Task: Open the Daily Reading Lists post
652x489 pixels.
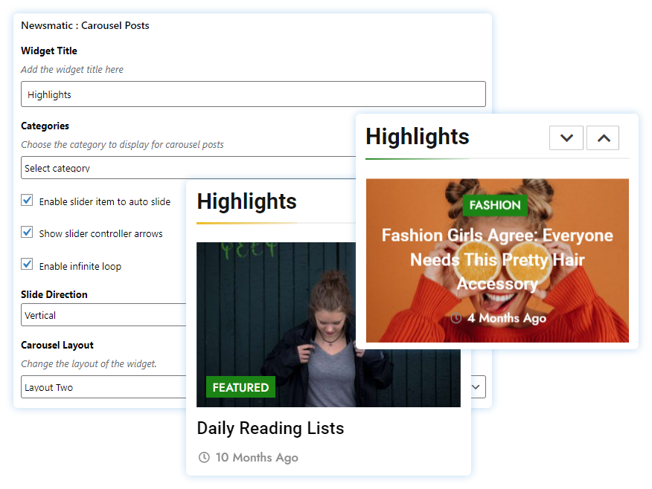Action: coord(270,428)
